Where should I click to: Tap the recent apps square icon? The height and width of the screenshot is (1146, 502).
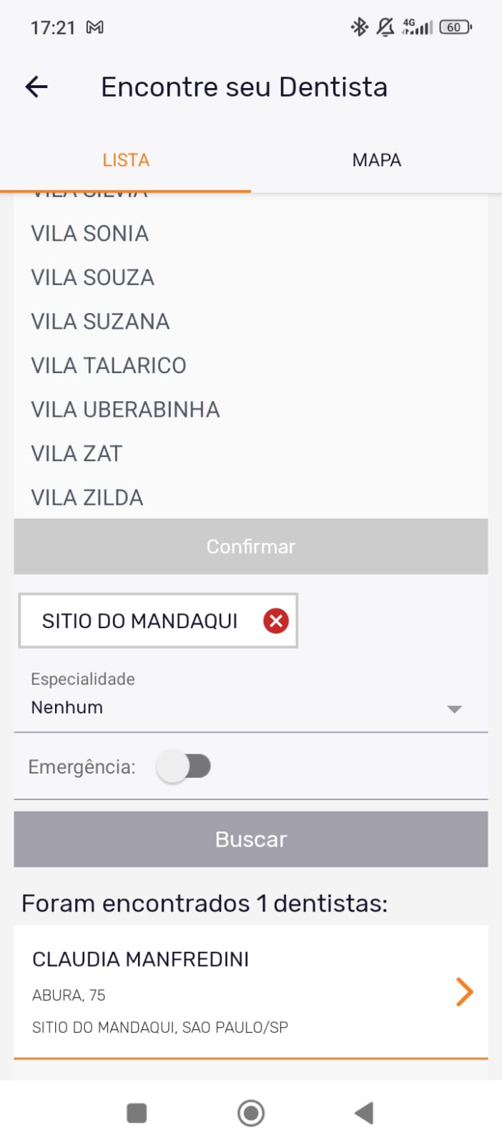coord(137,1113)
